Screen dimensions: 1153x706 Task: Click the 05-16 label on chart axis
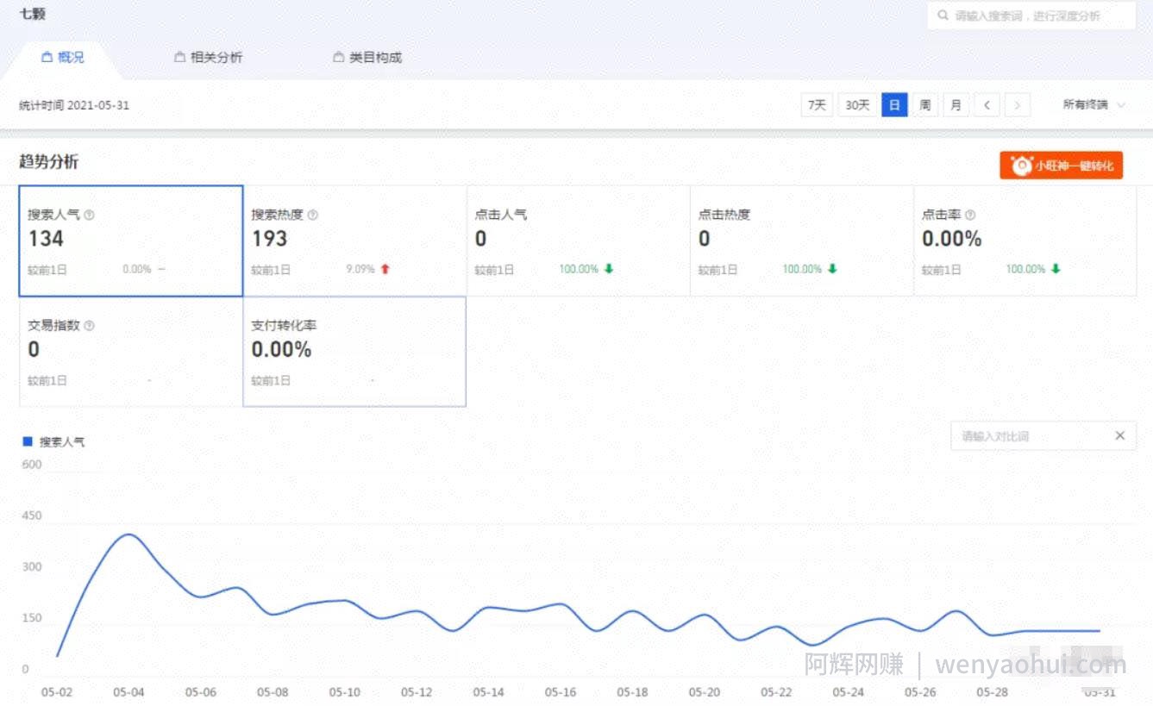pyautogui.click(x=561, y=692)
